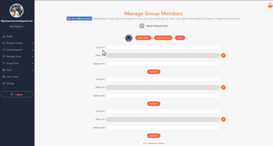Viewport: 273px width, 146px height.
Task: Delete Group #2 sheet link
Action: (223, 87)
